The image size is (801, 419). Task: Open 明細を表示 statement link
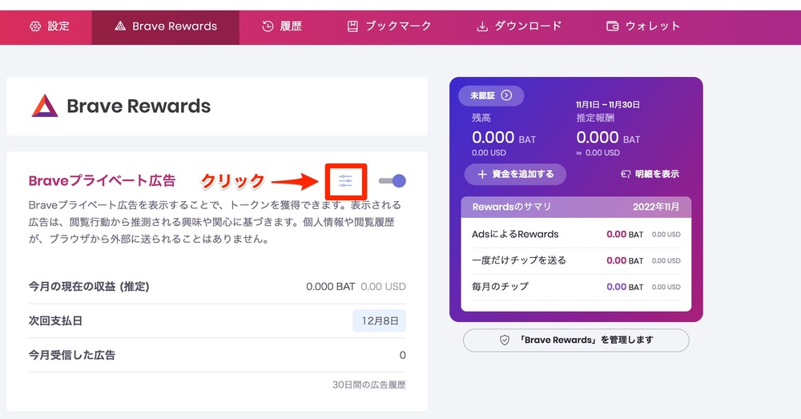coord(650,174)
